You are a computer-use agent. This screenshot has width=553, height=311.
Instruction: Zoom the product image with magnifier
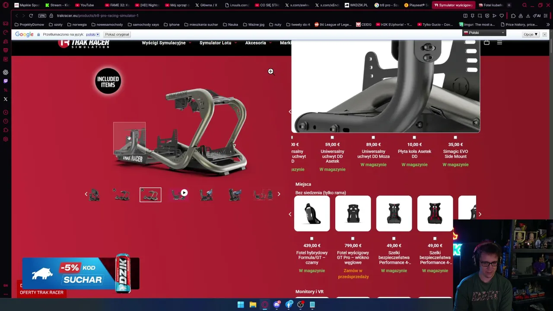coord(270,71)
